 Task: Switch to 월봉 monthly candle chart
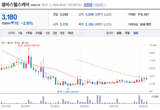[x=136, y=33]
